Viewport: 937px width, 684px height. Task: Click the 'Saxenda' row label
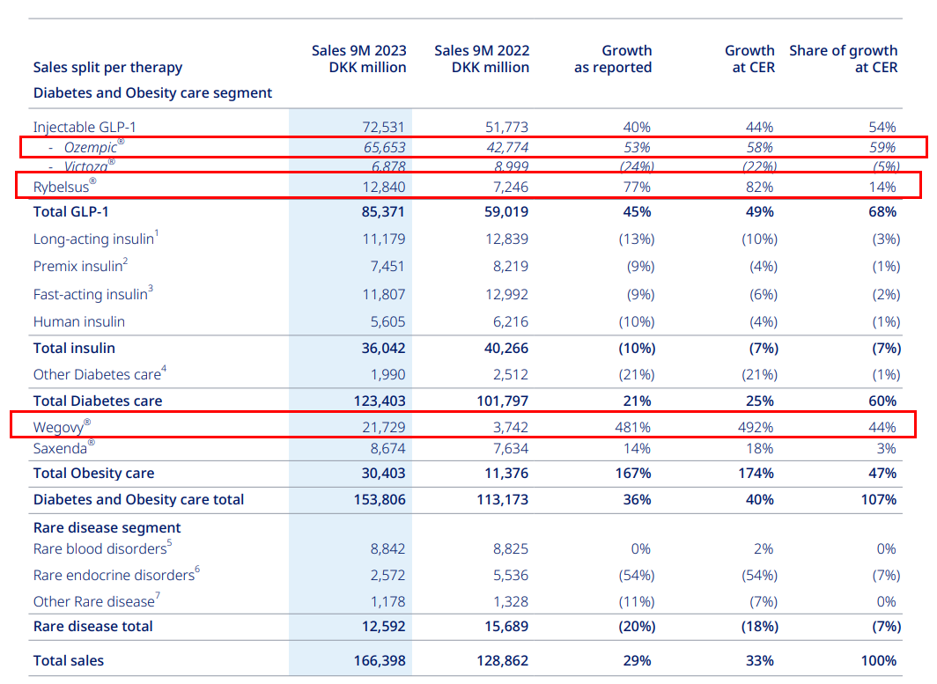click(63, 448)
